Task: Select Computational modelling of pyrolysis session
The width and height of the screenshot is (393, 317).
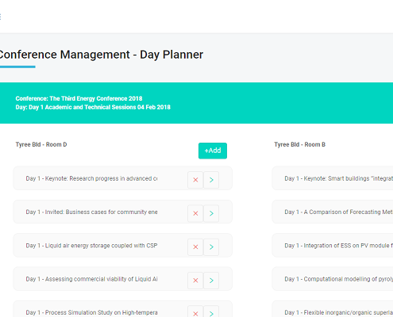Action: point(333,279)
